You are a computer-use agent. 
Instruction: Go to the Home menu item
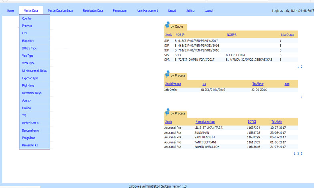coord(10,10)
